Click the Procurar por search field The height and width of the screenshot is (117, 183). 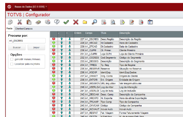pyautogui.click(x=27, y=41)
